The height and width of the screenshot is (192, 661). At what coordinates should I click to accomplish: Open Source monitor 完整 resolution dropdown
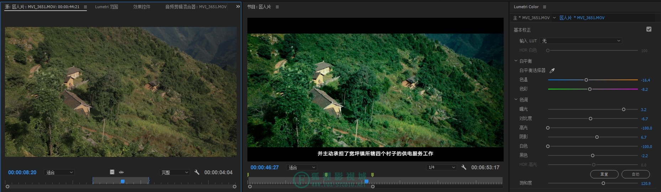click(174, 172)
